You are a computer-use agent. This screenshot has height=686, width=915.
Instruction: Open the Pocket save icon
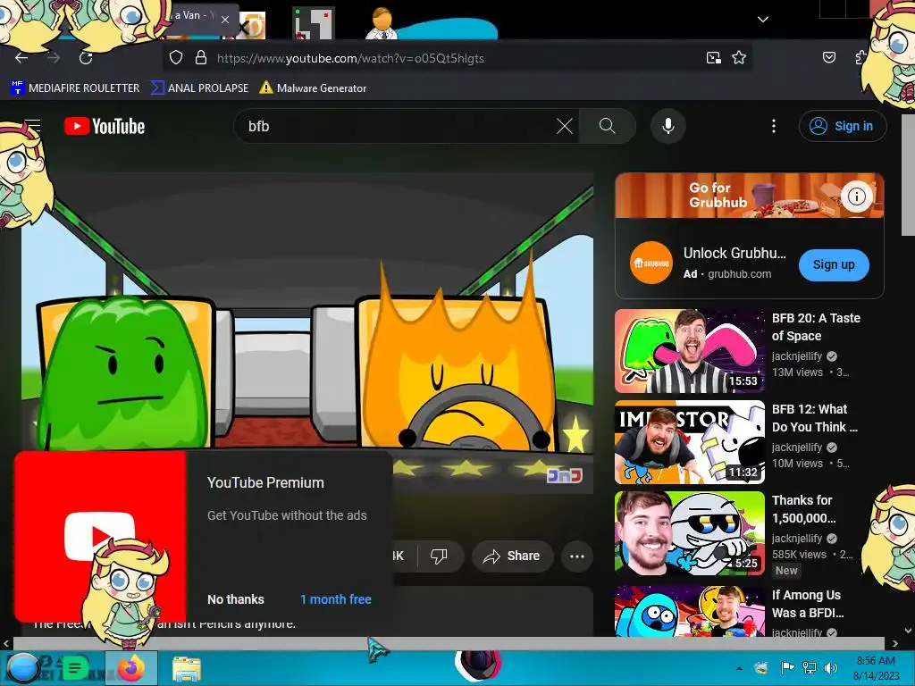828,57
